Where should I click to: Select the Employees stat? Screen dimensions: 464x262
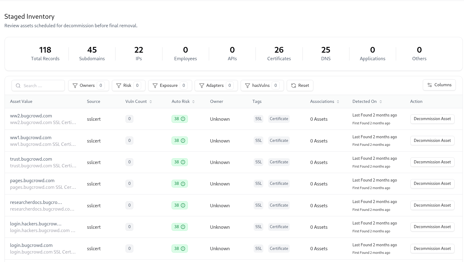(185, 54)
